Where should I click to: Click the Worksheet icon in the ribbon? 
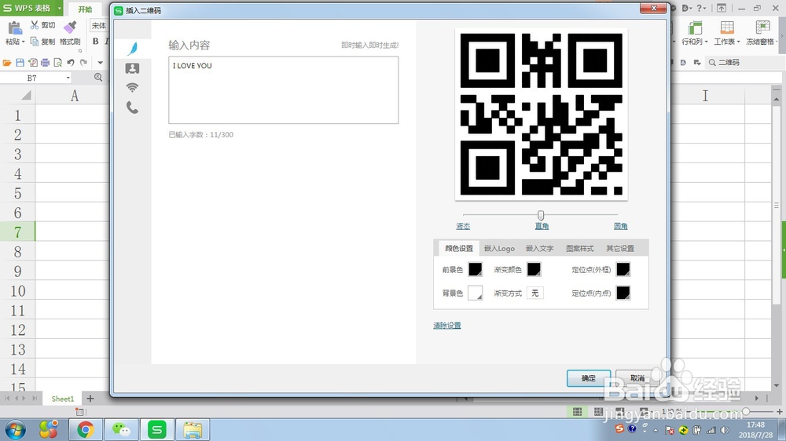pos(727,27)
